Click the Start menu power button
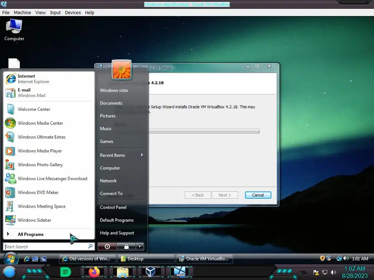Image resolution: width=374 pixels, height=280 pixels. [x=107, y=246]
